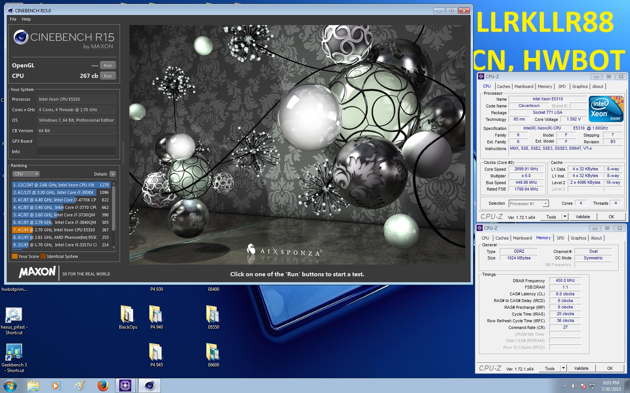This screenshot has width=630, height=393.
Task: Open CPU tab in lower CPU-Z window
Action: [x=485, y=238]
